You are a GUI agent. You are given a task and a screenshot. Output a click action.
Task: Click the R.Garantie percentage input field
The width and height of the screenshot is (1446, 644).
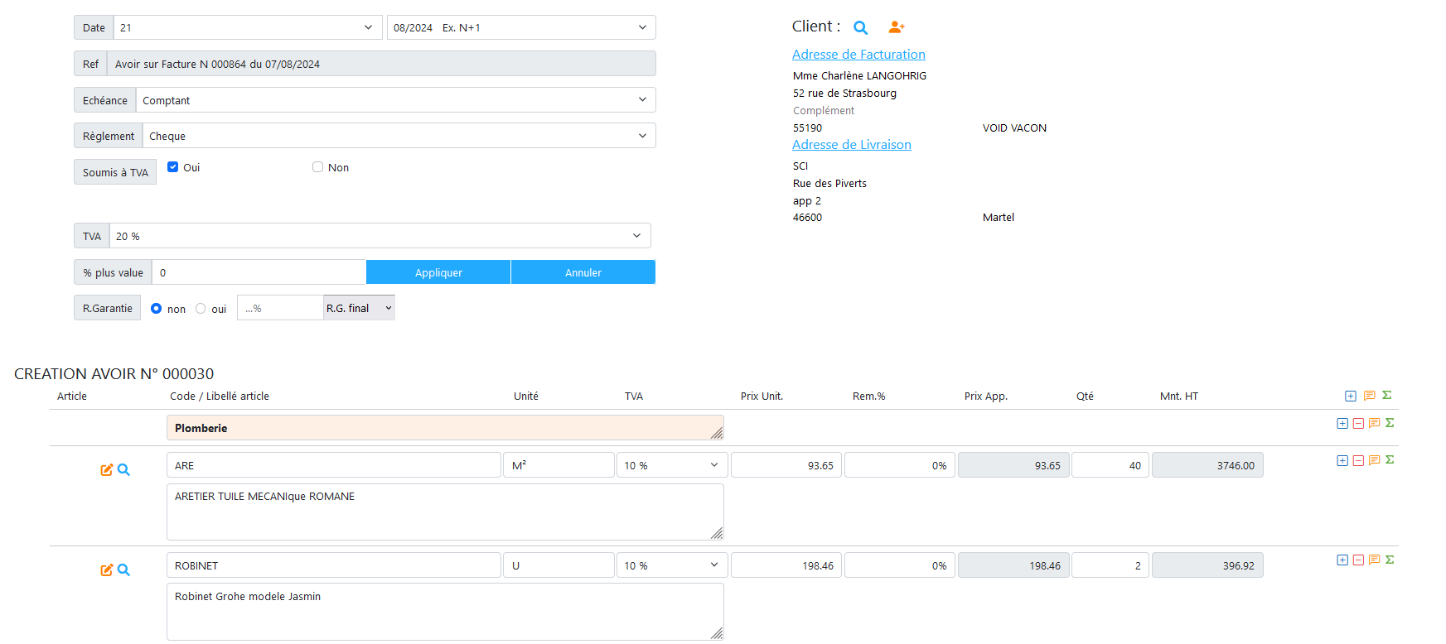click(x=280, y=308)
